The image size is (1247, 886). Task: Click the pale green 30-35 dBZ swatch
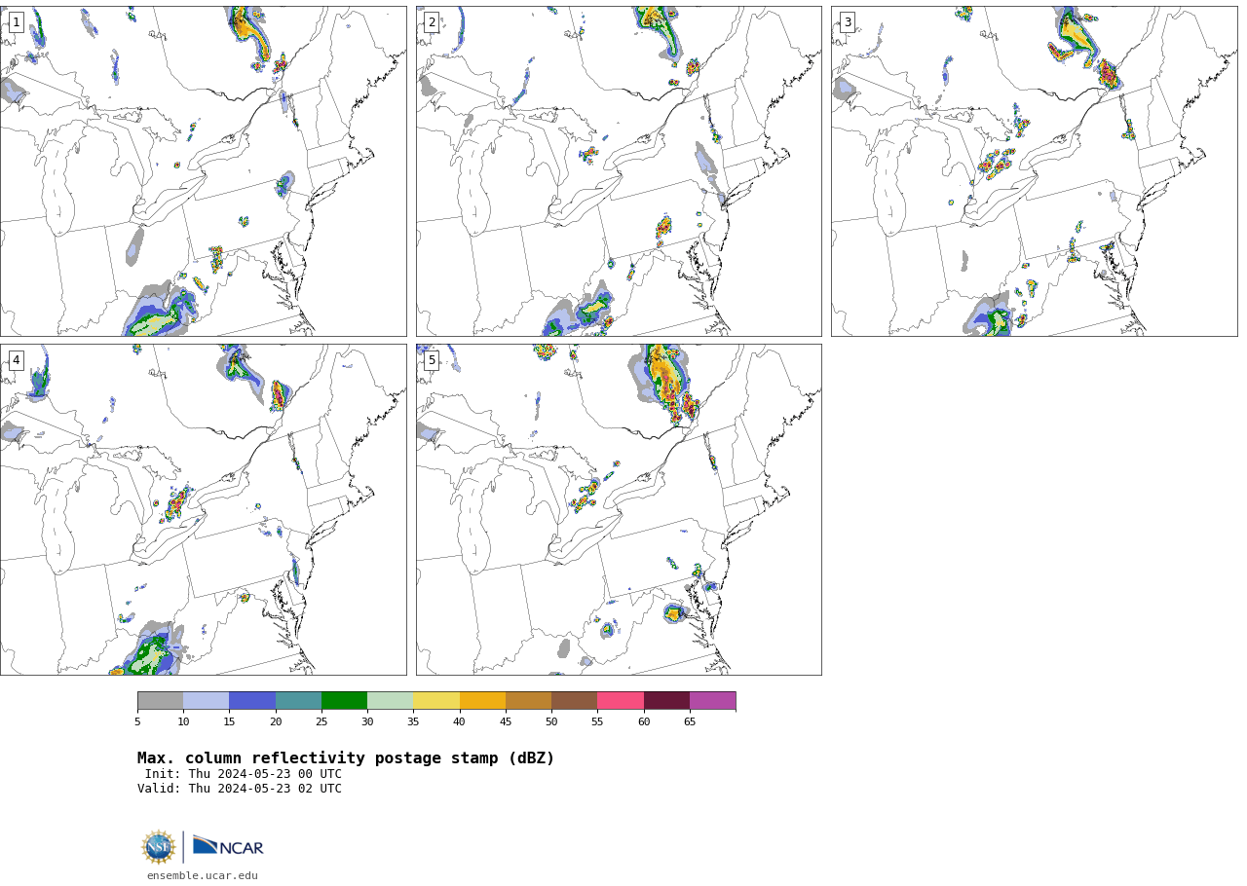(390, 701)
